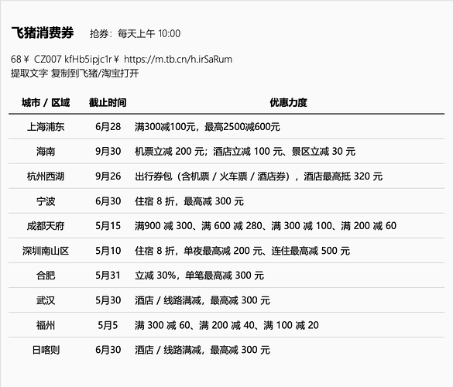Viewport: 453px width, 387px height.
Task: Click the 满 300 减 60 offer text
Action: tap(163, 325)
